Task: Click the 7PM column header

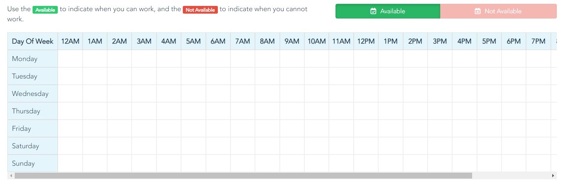Action: (538, 41)
